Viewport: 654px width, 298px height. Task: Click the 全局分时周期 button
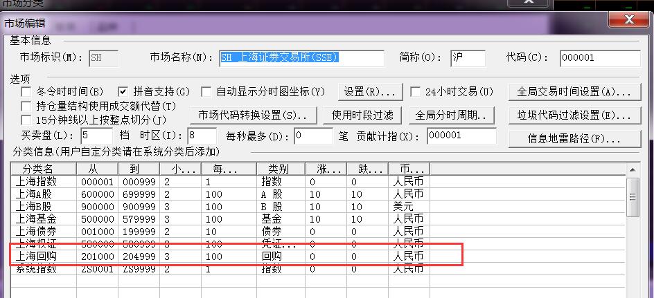coord(451,114)
